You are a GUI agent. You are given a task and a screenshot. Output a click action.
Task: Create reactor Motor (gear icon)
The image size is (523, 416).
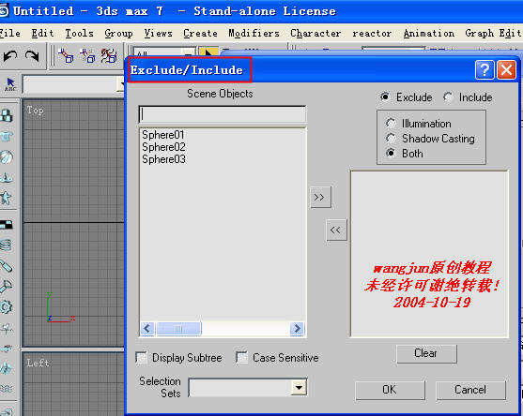tap(7, 306)
